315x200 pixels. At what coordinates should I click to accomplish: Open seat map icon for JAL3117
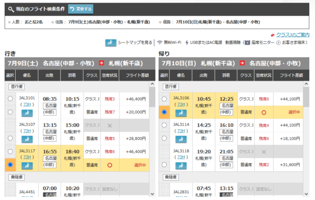pos(27,165)
